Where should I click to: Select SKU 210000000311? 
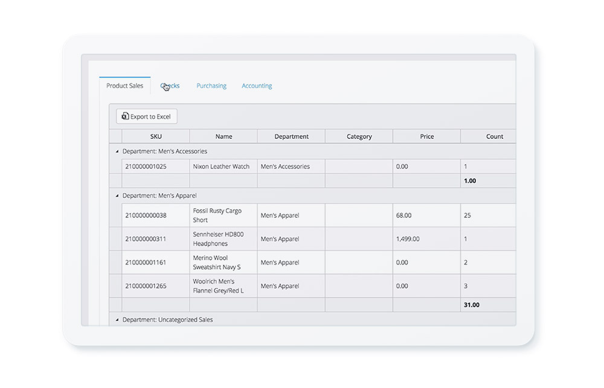click(x=156, y=238)
